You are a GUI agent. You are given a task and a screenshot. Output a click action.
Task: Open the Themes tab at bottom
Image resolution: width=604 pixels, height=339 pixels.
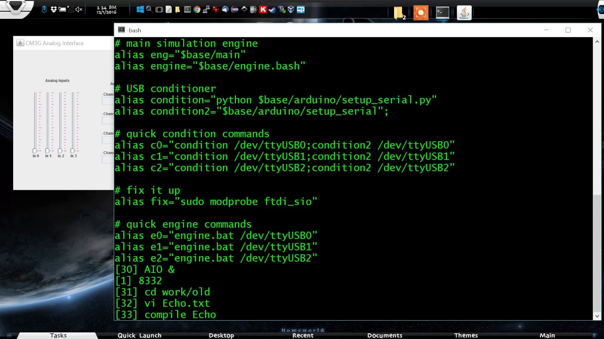point(466,335)
